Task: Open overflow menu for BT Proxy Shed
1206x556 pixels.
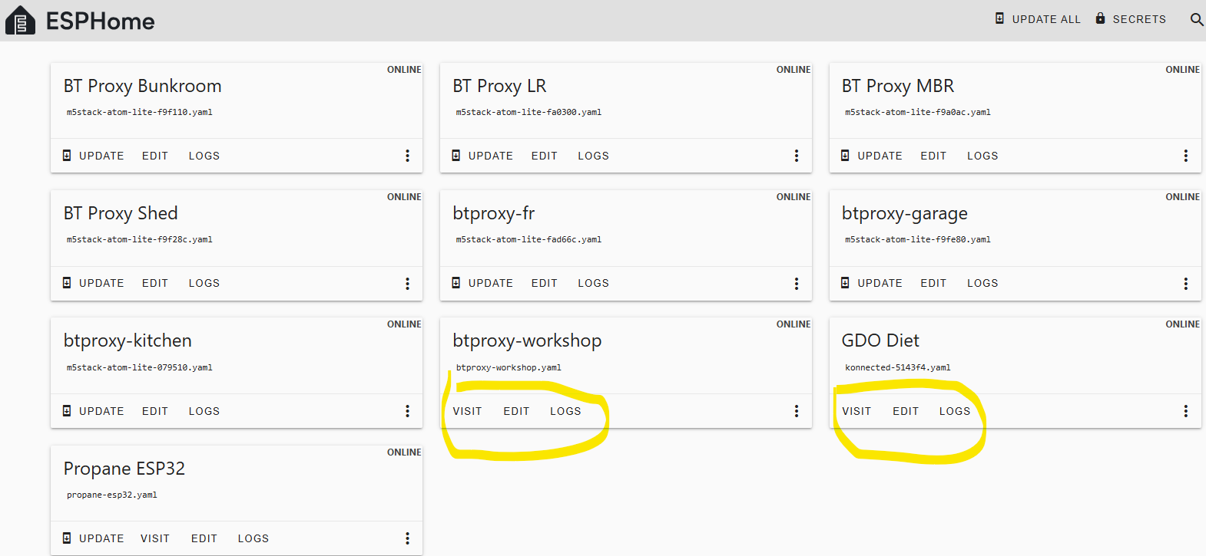Action: pos(407,284)
